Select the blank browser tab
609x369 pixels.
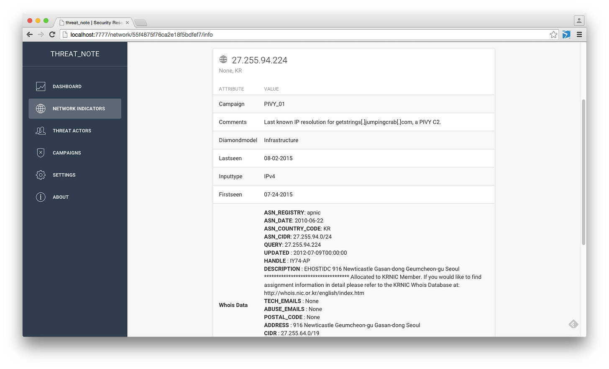[x=141, y=23]
